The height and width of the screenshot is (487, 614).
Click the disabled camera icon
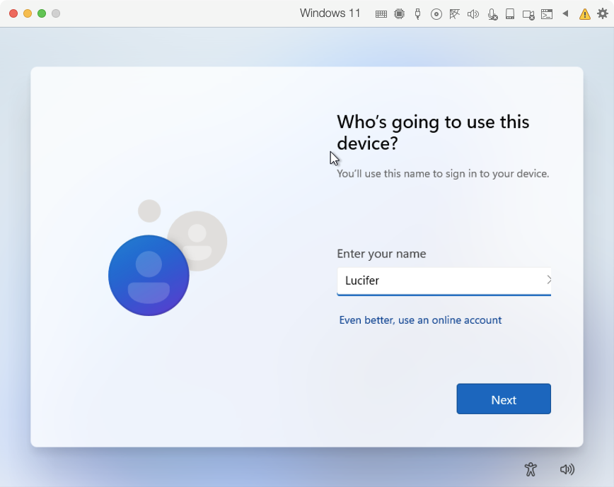point(528,15)
